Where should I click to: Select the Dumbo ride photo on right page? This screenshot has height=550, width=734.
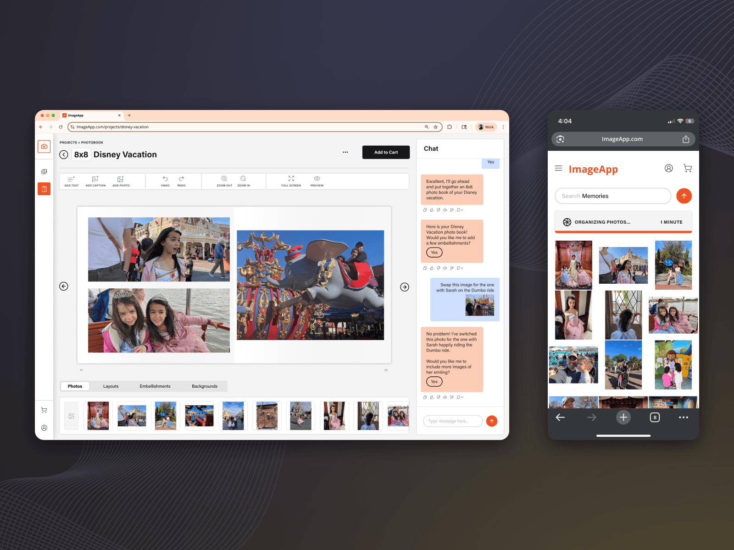click(310, 285)
